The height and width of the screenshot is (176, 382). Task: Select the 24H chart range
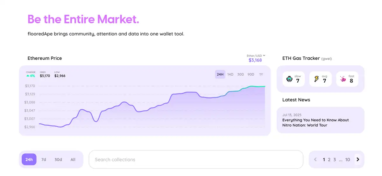point(220,74)
